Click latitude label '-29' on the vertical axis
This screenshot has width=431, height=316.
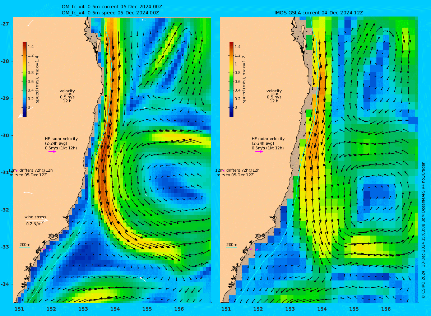click(5, 98)
